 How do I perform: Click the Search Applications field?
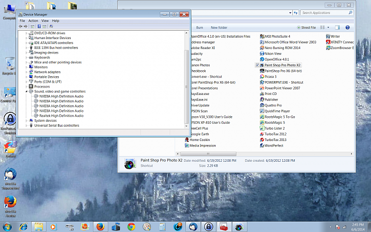[325, 13]
